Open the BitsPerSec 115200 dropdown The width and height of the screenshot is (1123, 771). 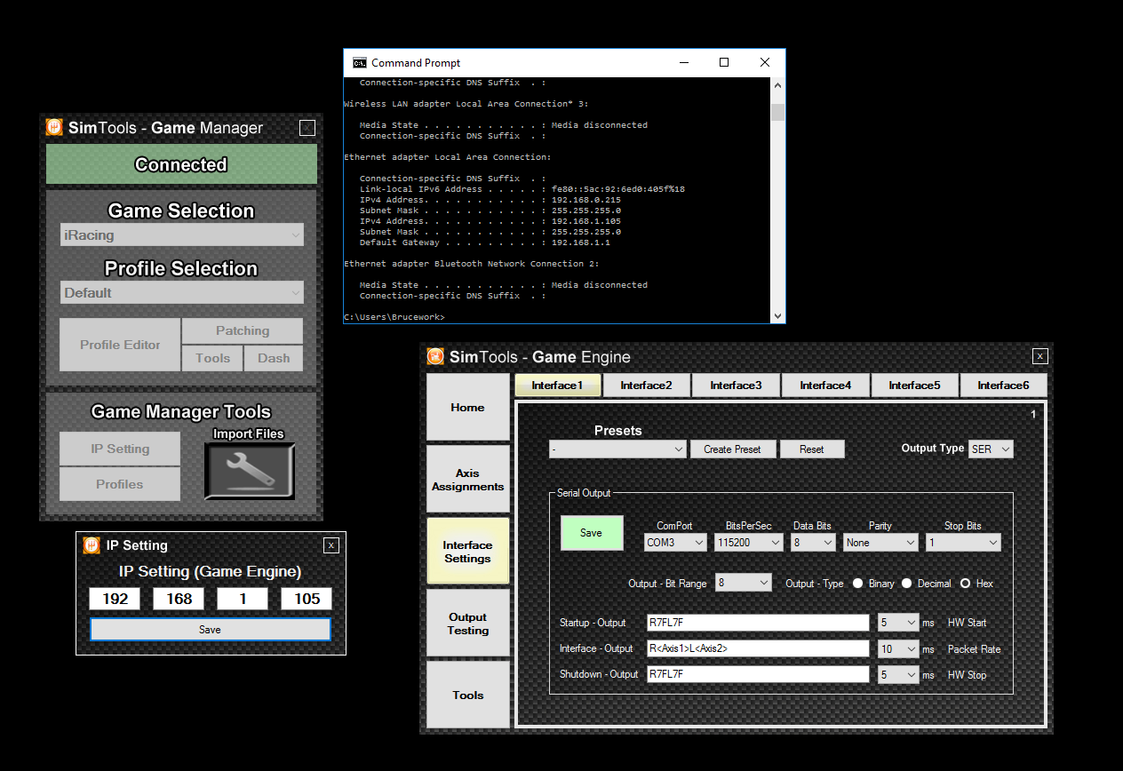748,542
